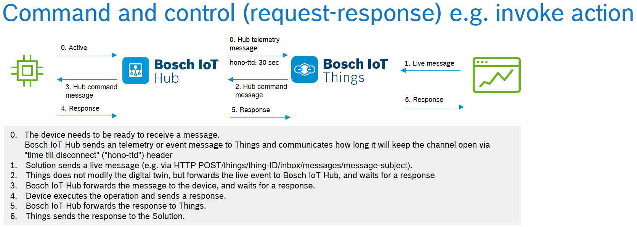
Task: Click the slide title 'Command and control'
Action: click(119, 13)
